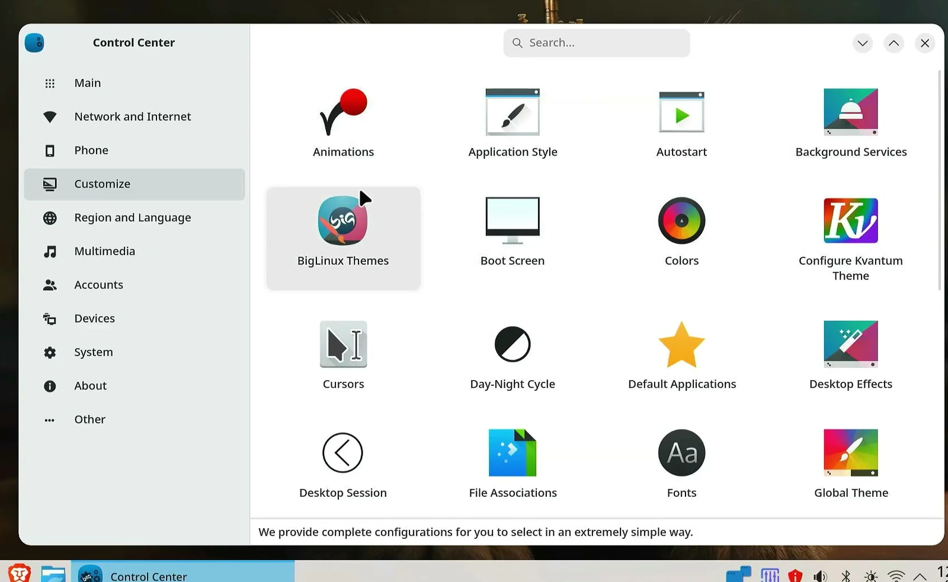The height and width of the screenshot is (582, 948).
Task: Select the Customize category
Action: tap(134, 184)
